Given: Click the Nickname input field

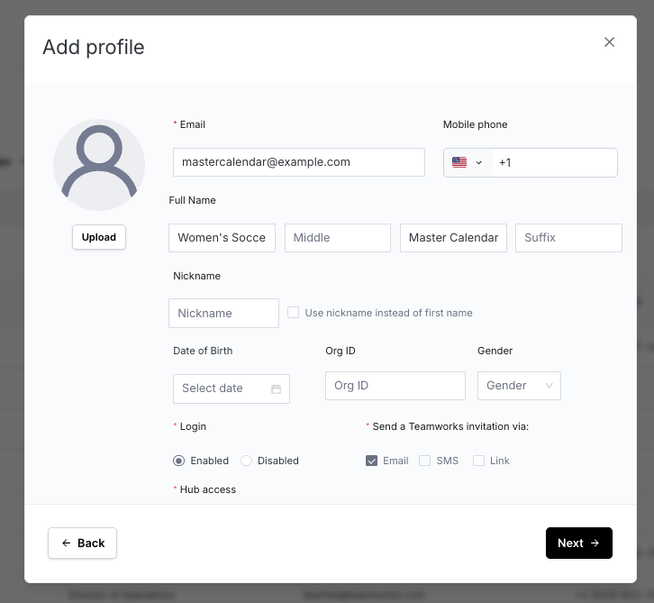Looking at the screenshot, I should (x=223, y=313).
